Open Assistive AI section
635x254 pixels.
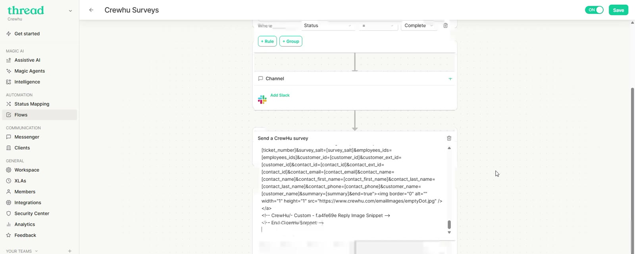click(27, 60)
